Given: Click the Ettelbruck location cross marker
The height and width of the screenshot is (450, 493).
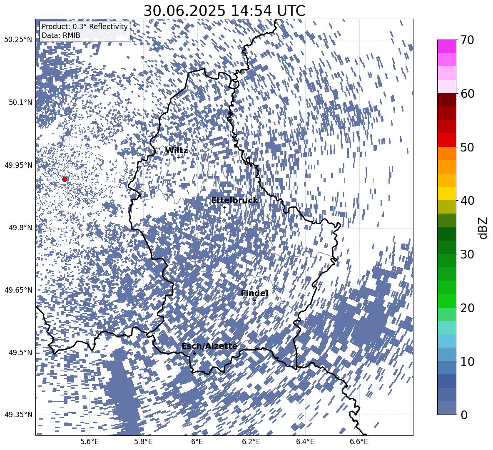Looking at the screenshot, I should (224, 207).
